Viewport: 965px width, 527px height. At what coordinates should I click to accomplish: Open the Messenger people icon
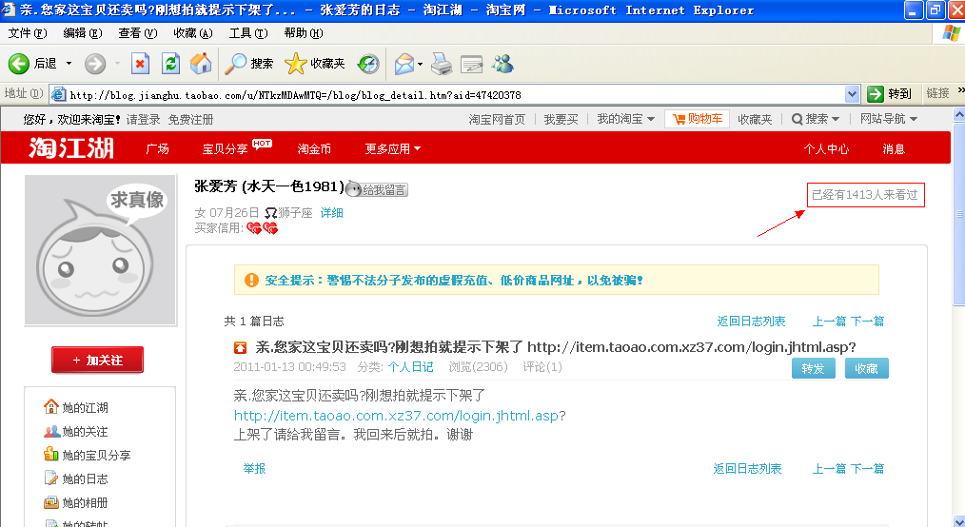(x=502, y=64)
